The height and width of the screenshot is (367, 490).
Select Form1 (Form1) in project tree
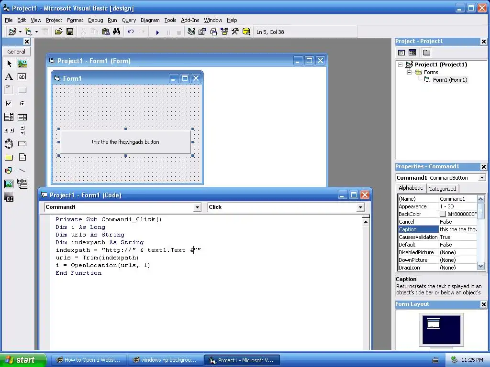click(x=450, y=80)
